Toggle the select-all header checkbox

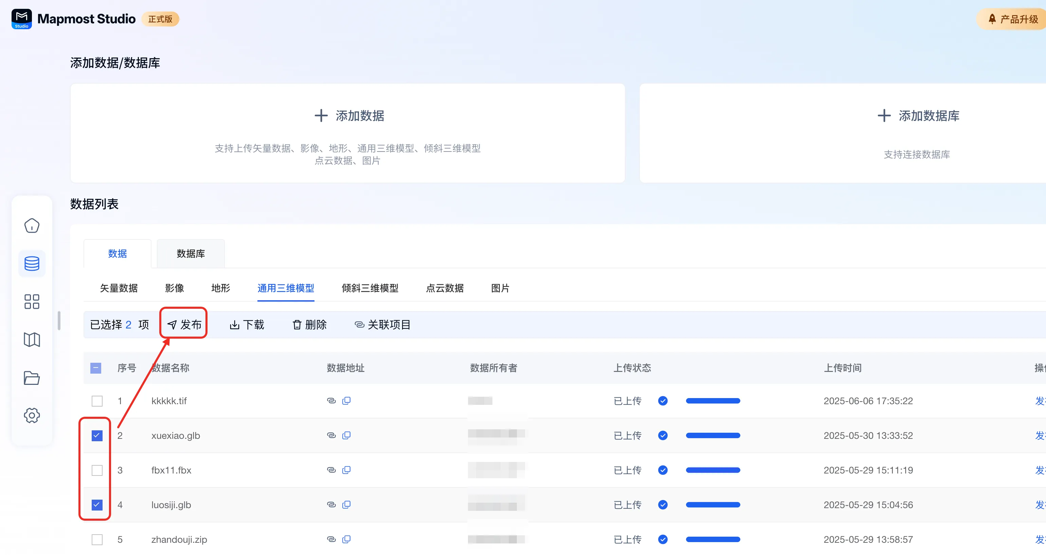96,368
